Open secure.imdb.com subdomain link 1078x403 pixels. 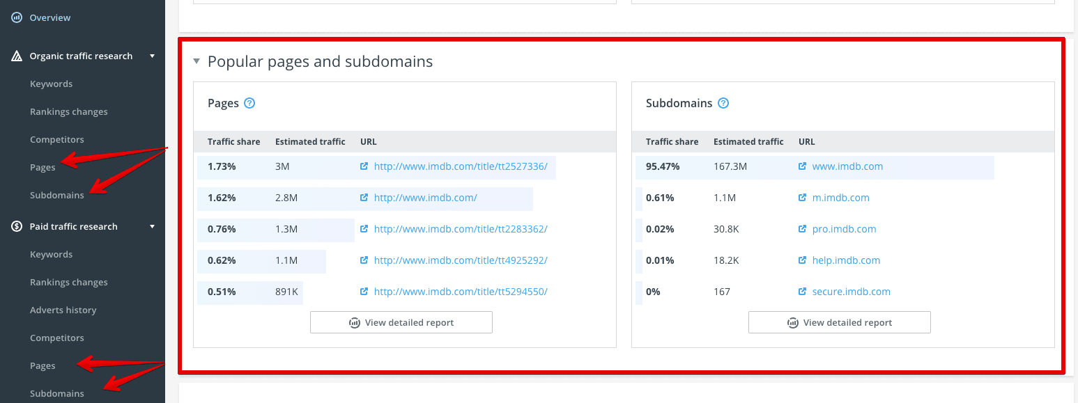click(851, 292)
